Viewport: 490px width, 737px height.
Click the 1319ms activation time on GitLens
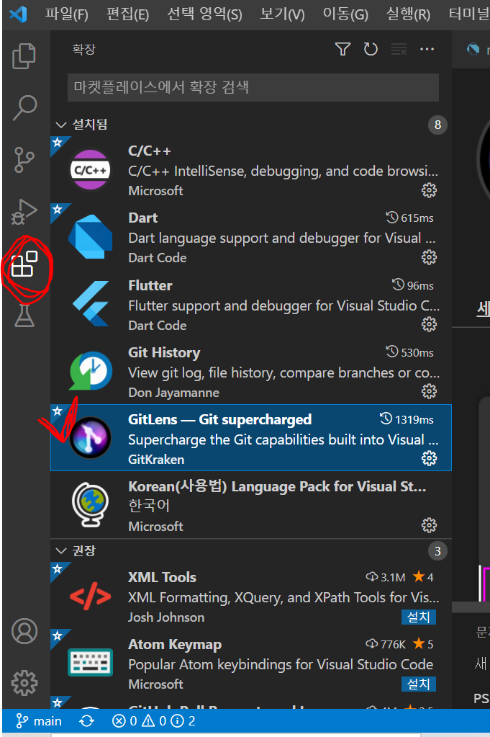[407, 419]
